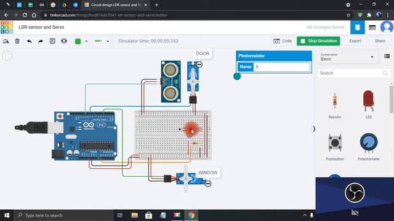Zoom to fit the circuit view

(x=7, y=55)
